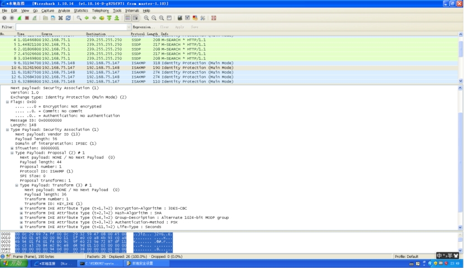Expand the Encryption-Algorithm 3DES-CBC attribute

[21, 208]
